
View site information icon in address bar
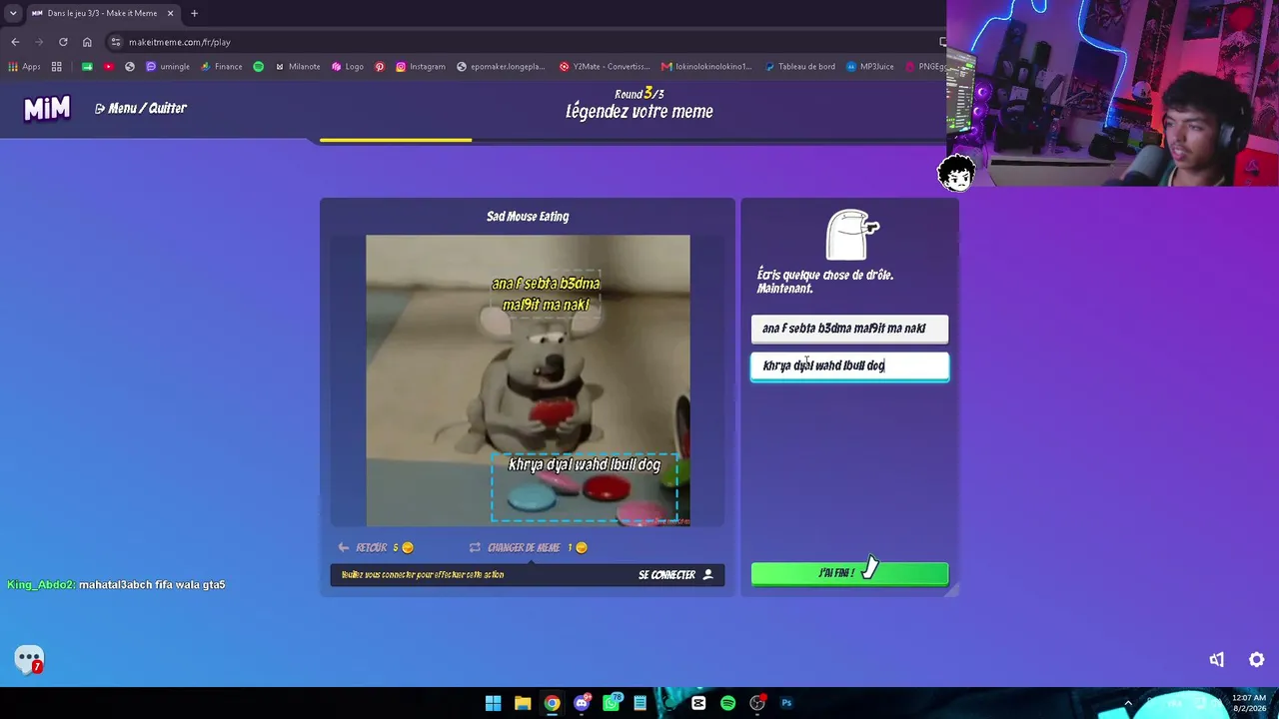tap(116, 42)
